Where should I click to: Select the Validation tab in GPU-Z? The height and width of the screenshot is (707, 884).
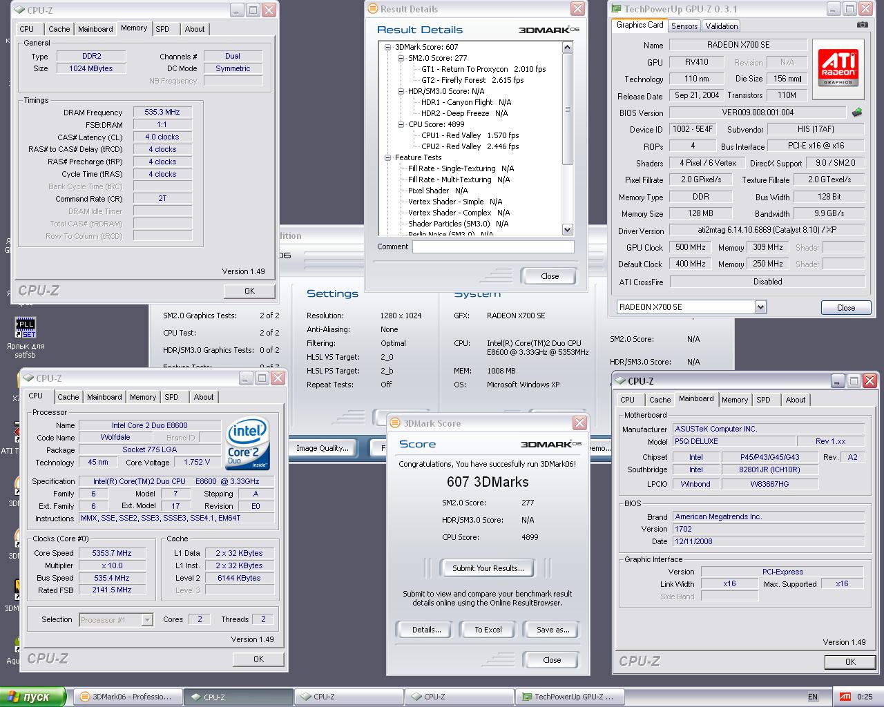(x=721, y=26)
